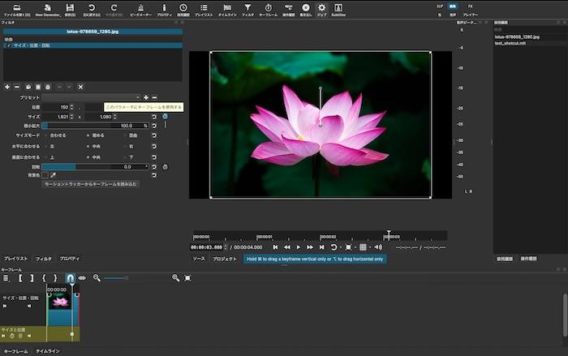Click the load keyframes from motion tracker button
568x356 pixels.
90,184
